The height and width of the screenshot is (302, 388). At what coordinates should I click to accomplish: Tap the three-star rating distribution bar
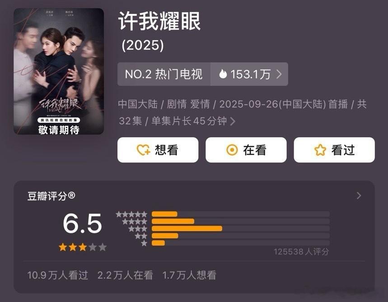tap(240, 228)
